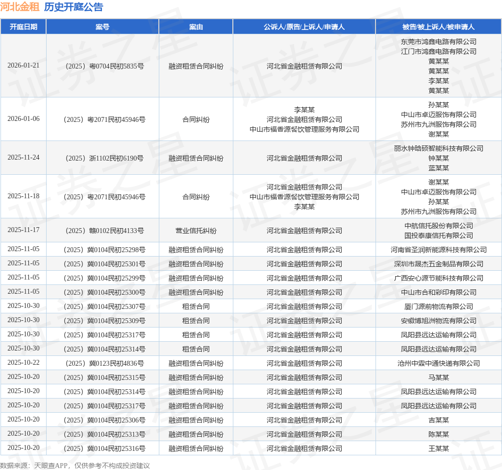Click 深圳市晟杰五金制品有限公司

pos(439,264)
